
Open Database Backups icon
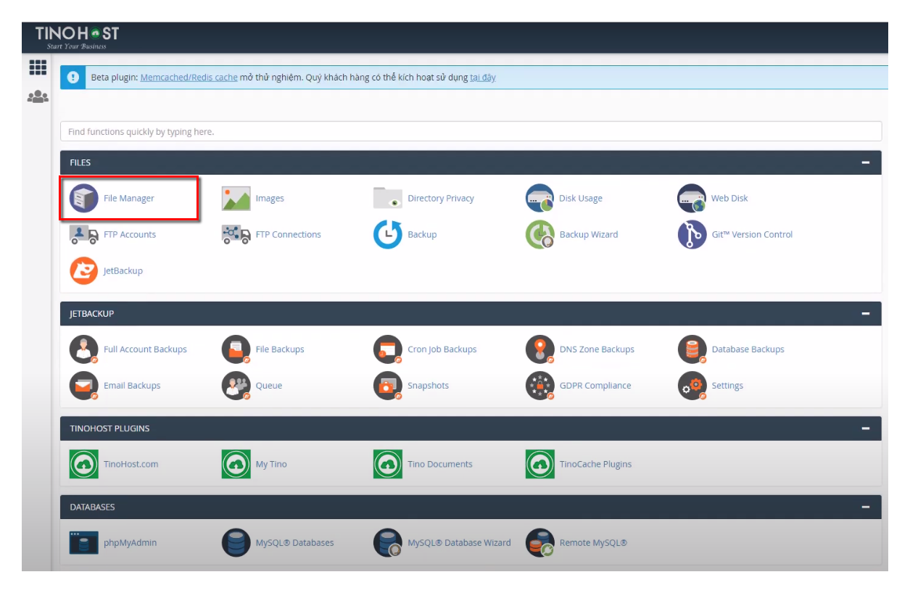692,349
